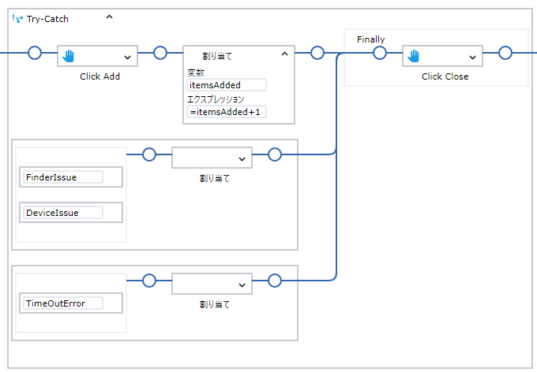Expand the assignment dropdown in FinderIssue catch
Screen dimensions: 537x372
(242, 158)
